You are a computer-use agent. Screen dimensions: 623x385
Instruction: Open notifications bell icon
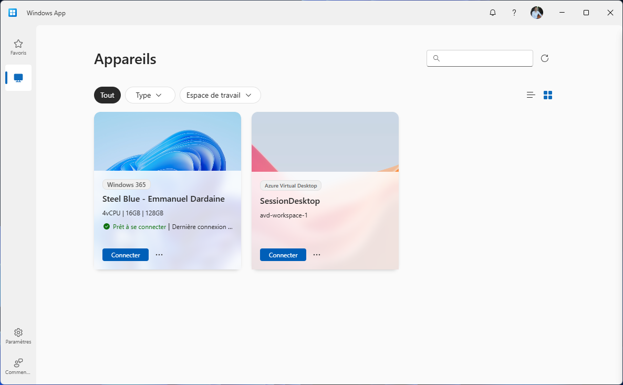point(493,13)
